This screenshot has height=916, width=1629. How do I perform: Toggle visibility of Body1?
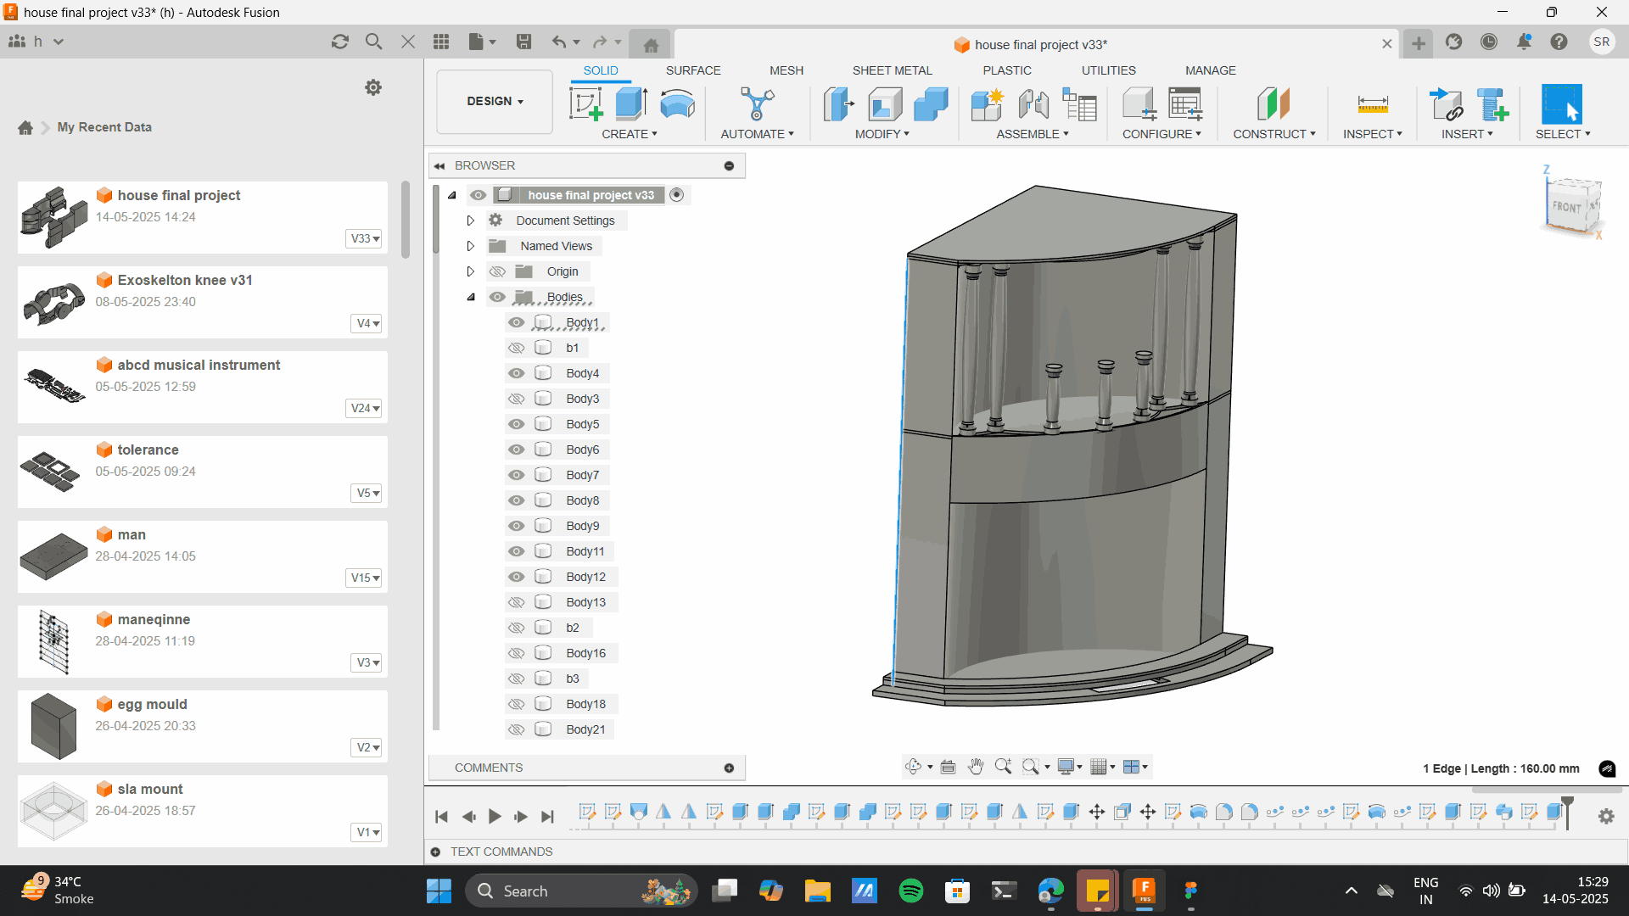pyautogui.click(x=516, y=322)
